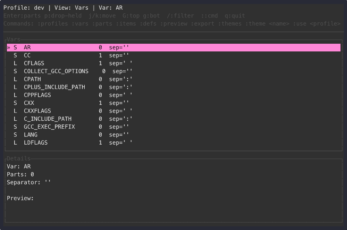The width and height of the screenshot is (347, 230).
Task: Click the "Preview:" label in Details
Action: [x=20, y=198]
